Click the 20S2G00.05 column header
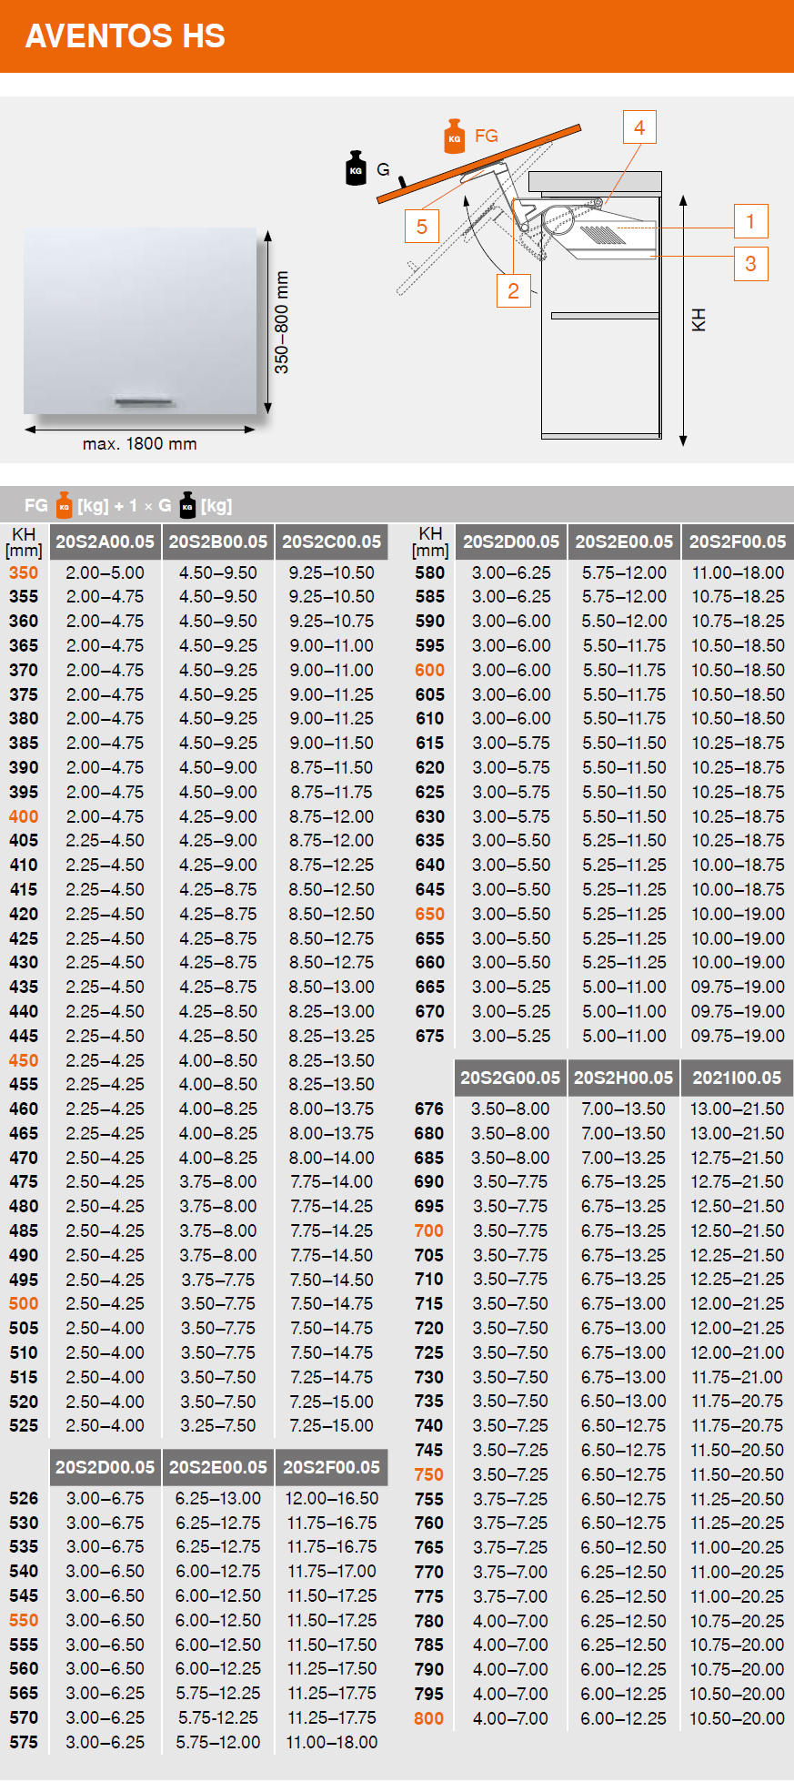 coord(510,1078)
